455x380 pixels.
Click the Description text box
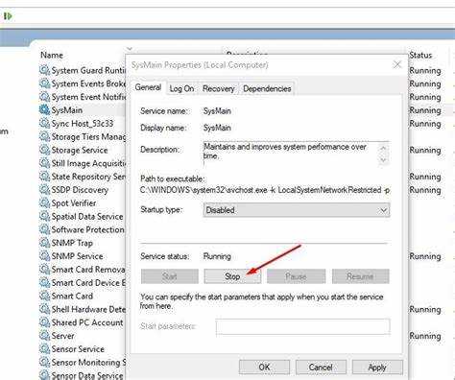[296, 154]
